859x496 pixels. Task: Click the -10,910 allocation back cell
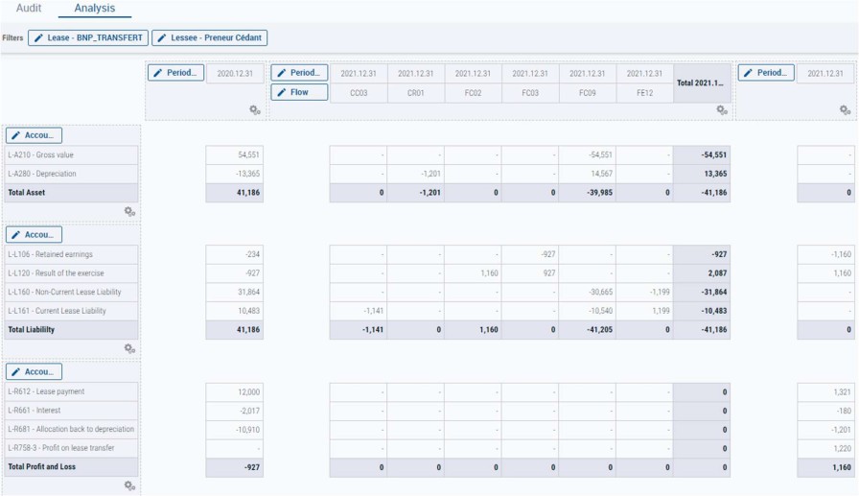235,430
